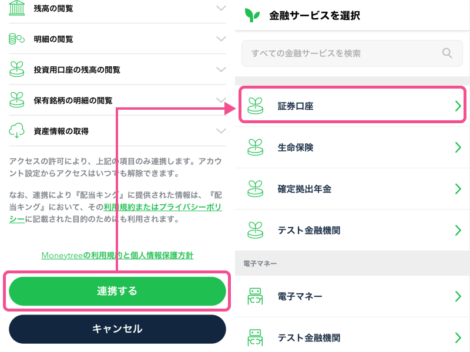Click the sprout icon beside 生命保険
Image resolution: width=470 pixels, height=352 pixels.
click(x=255, y=147)
